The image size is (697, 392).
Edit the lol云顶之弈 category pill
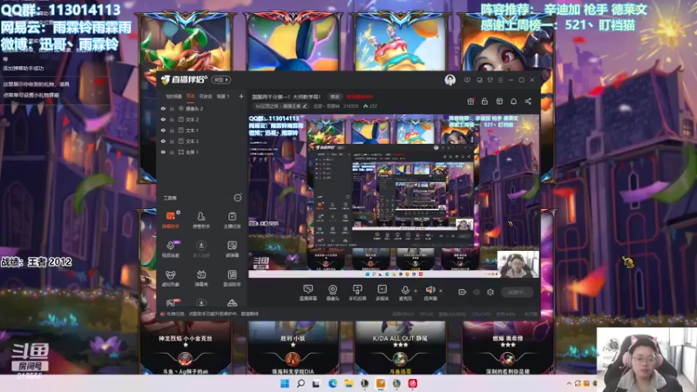pyautogui.click(x=281, y=106)
